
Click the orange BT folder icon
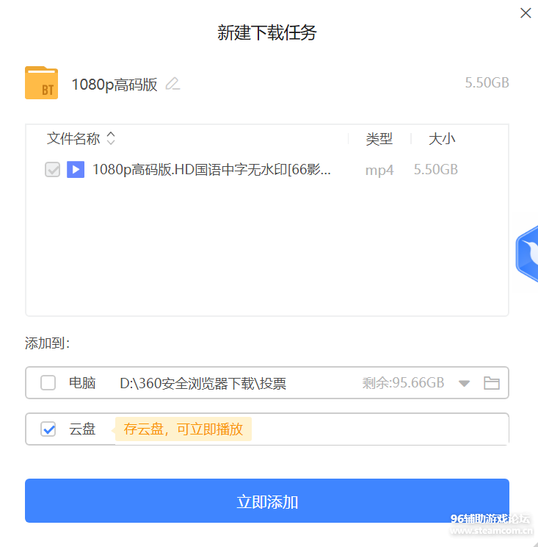point(41,83)
